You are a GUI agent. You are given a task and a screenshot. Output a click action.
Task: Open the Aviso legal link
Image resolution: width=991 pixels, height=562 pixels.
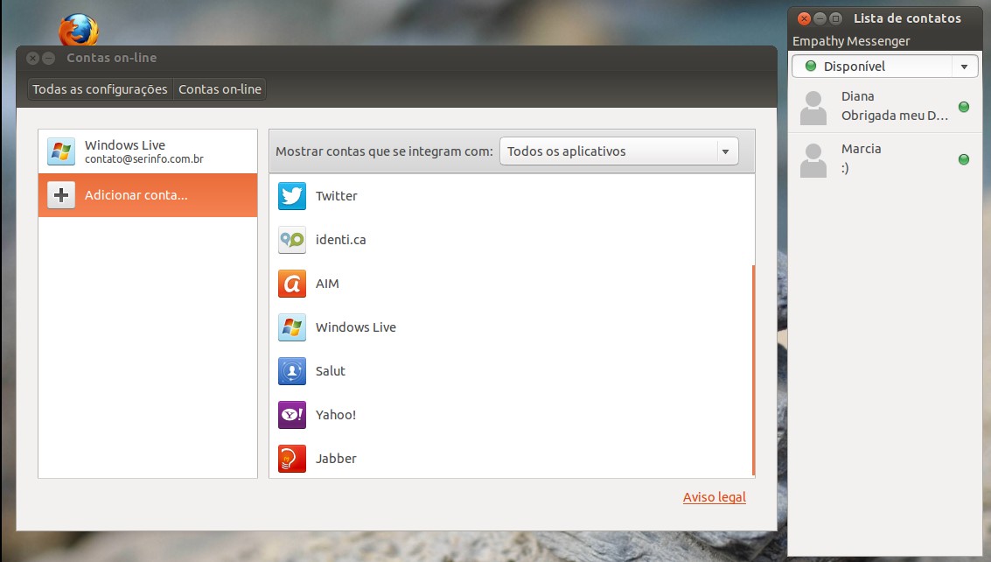tap(714, 497)
